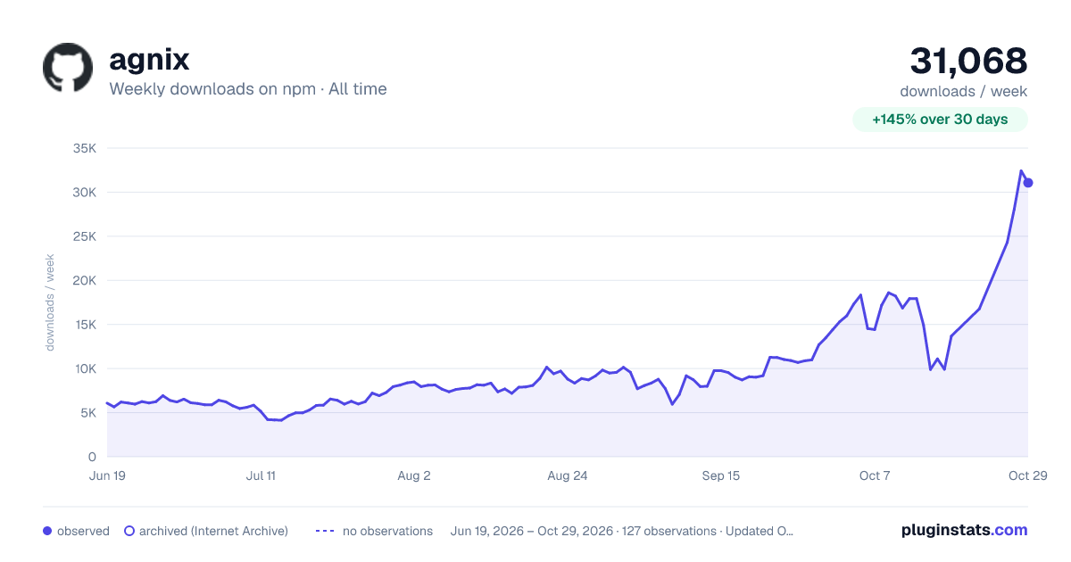Select the agnix package title

coord(149,59)
